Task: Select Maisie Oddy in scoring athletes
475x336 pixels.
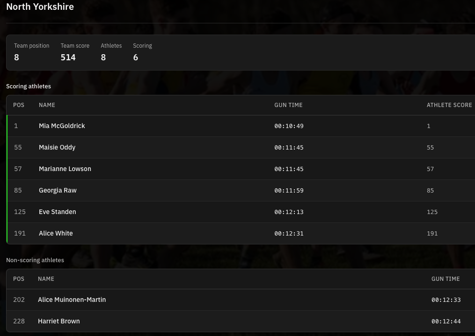Action: (57, 147)
